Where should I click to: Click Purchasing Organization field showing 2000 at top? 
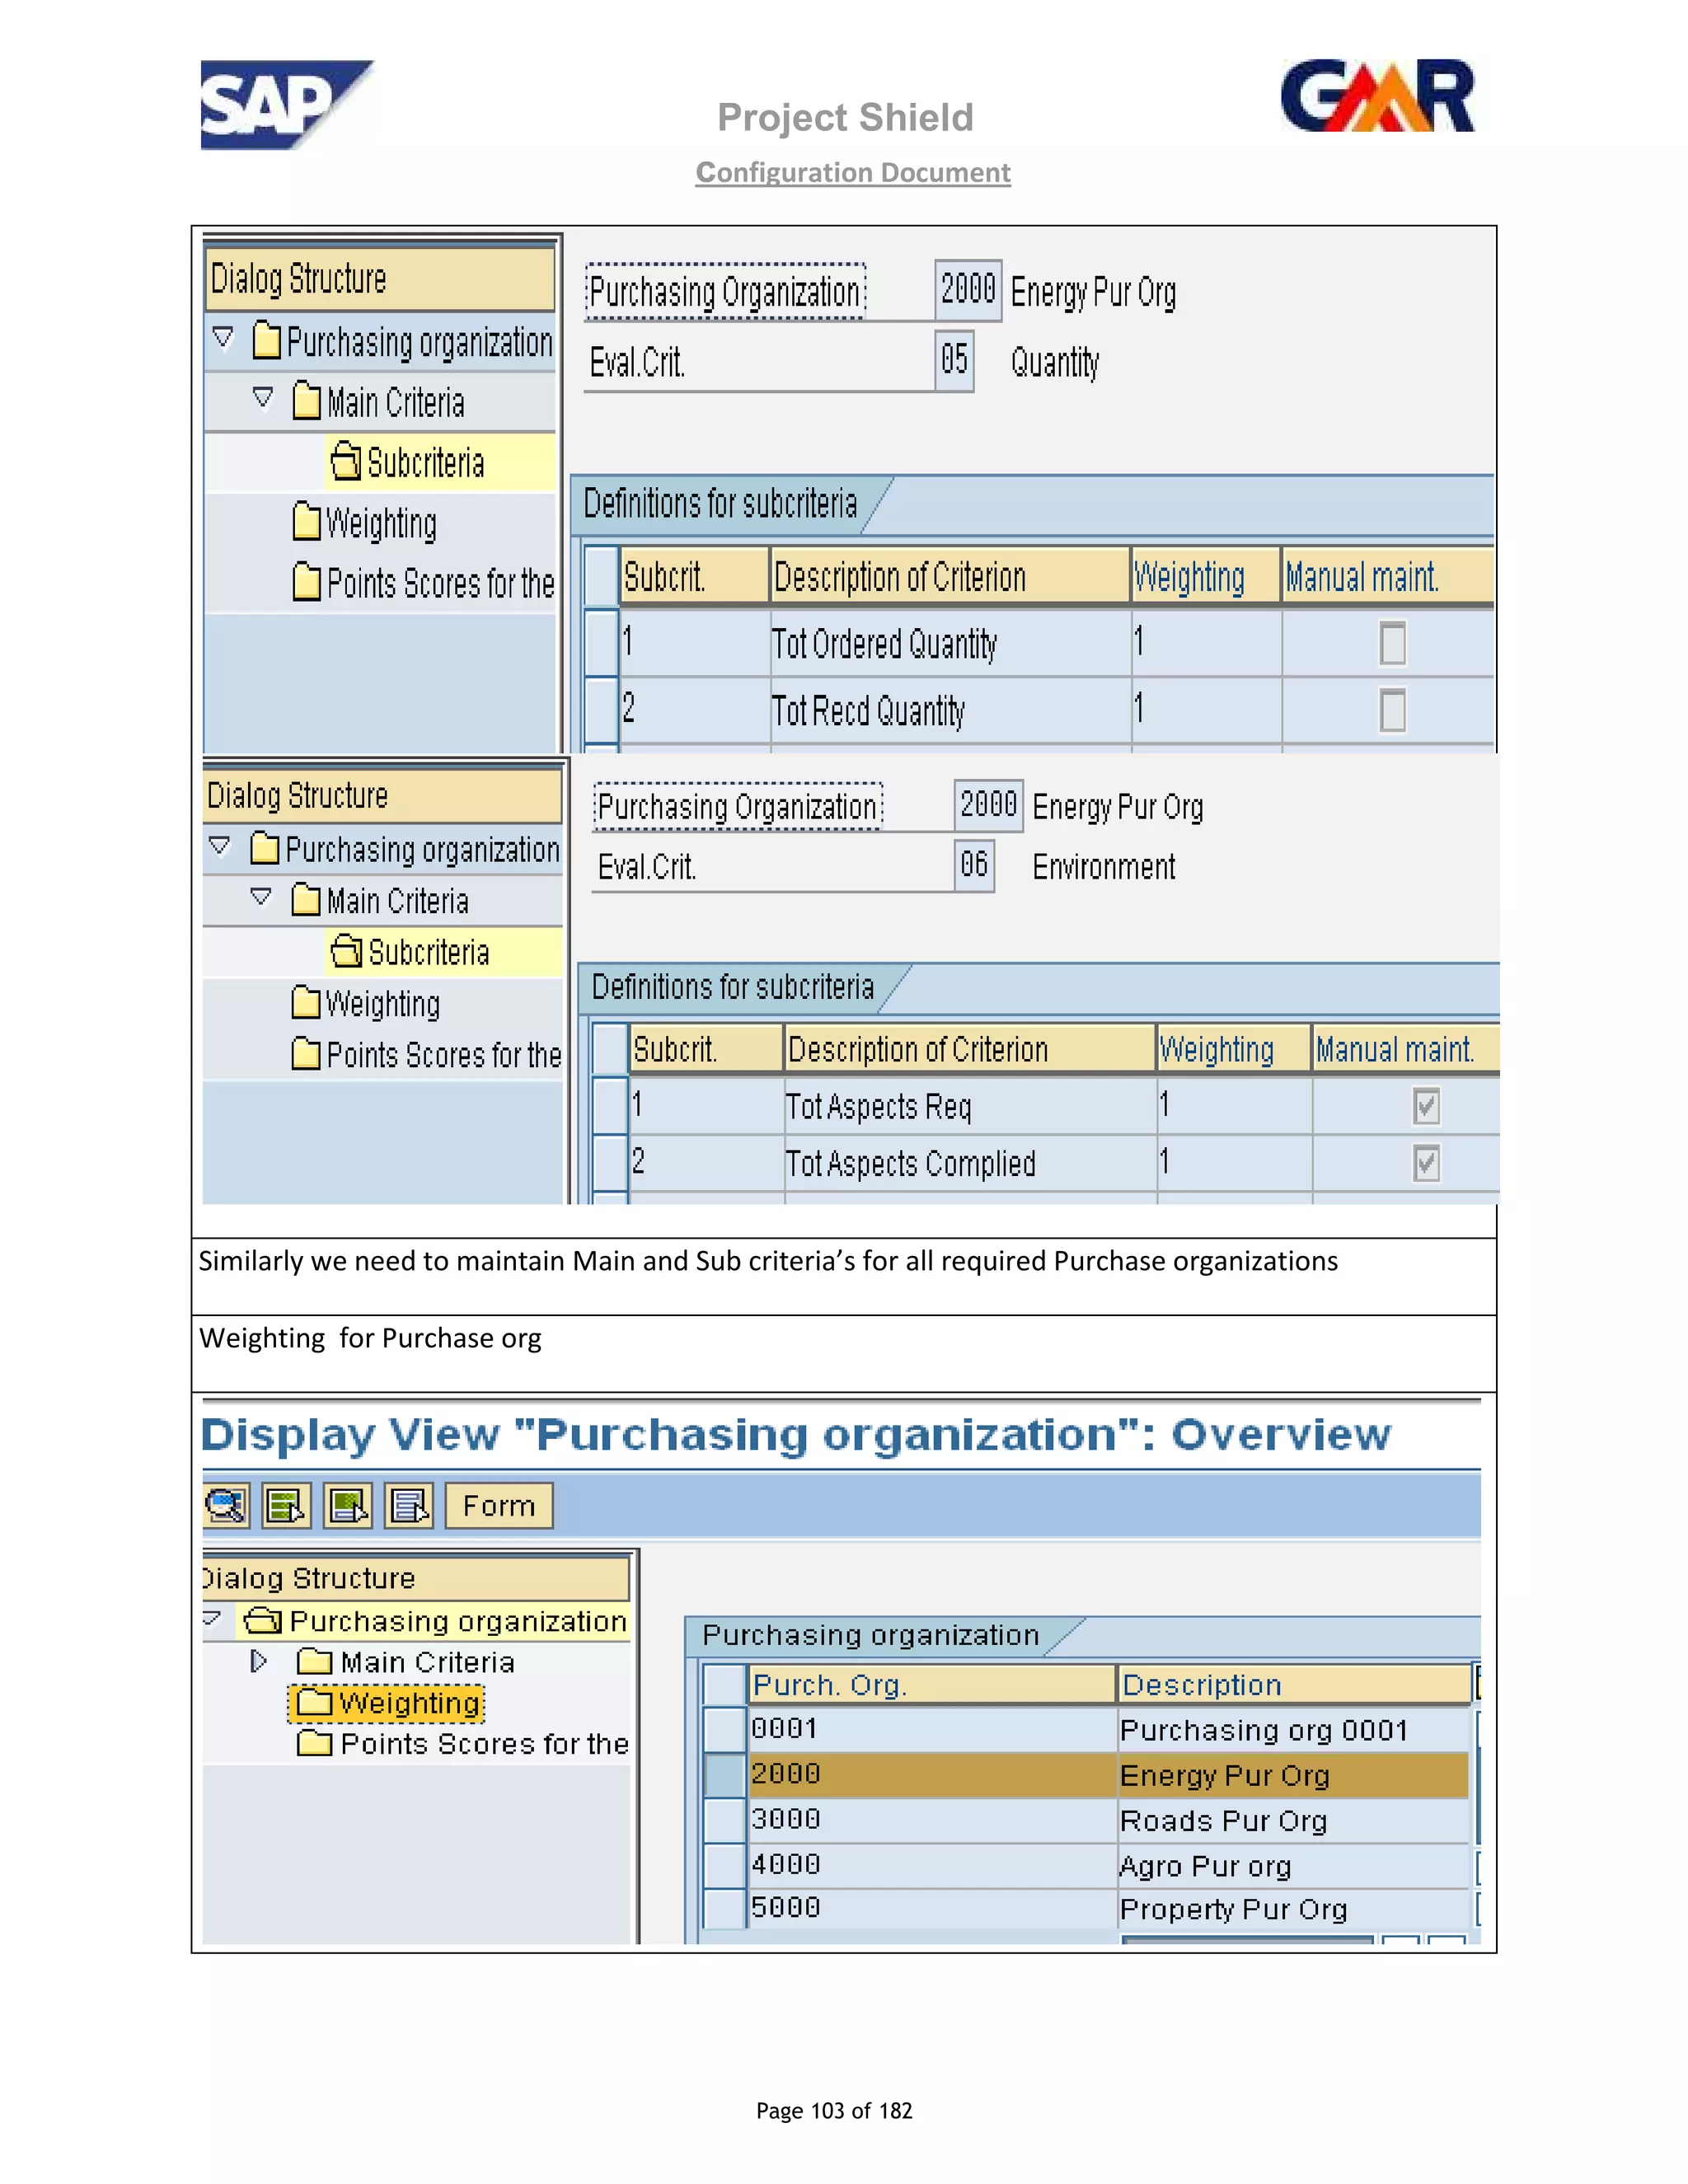pos(968,291)
